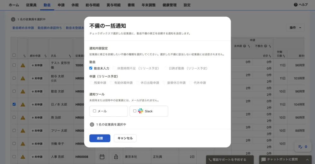315x164 pixels.
Task: Click the note list icon with count 0
Action: tap(300, 147)
